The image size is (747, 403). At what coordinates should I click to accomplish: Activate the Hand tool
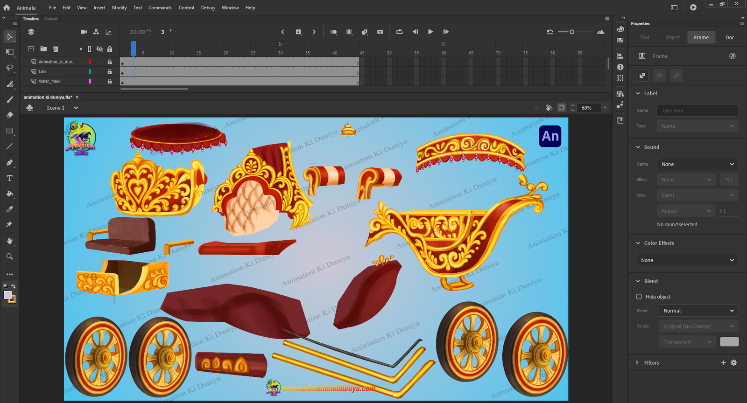pos(9,241)
